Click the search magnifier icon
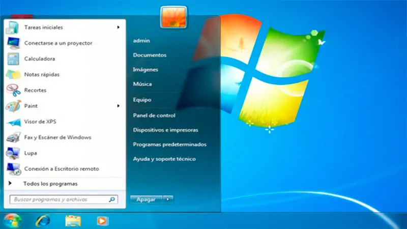 click(112, 199)
